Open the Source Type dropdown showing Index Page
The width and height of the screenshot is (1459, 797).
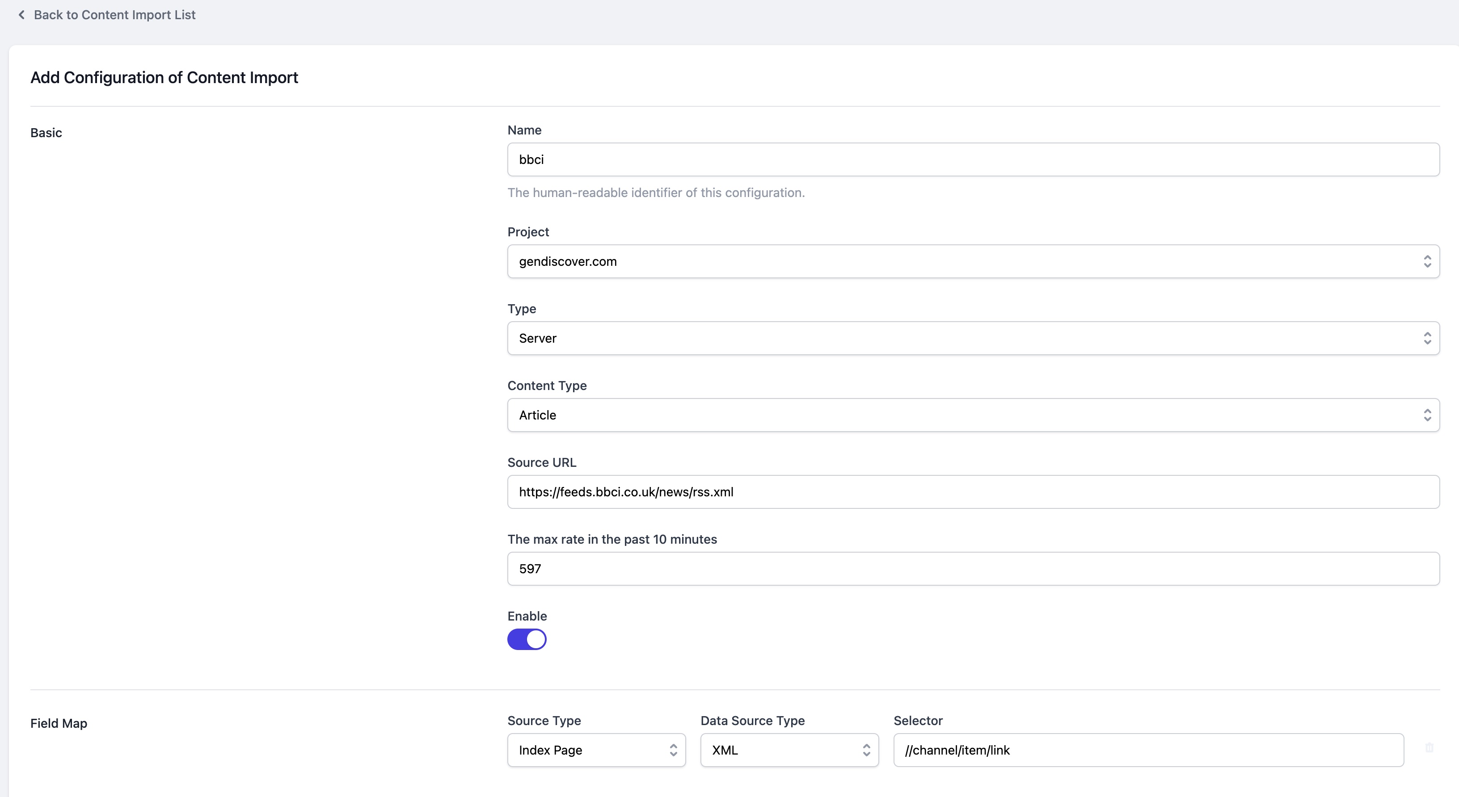[589, 750]
